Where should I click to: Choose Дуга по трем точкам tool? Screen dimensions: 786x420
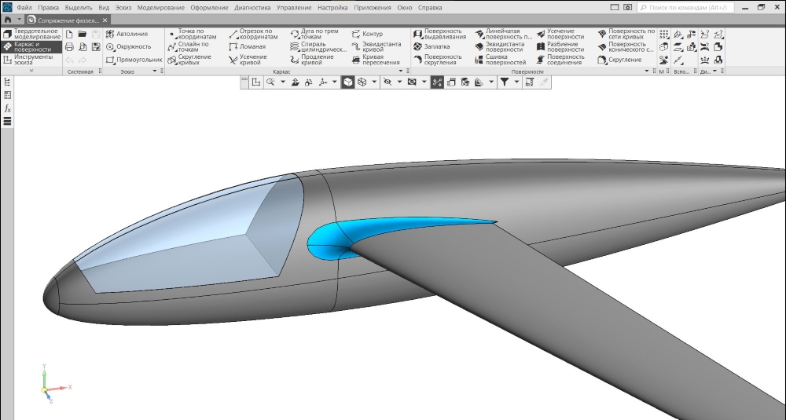point(315,34)
